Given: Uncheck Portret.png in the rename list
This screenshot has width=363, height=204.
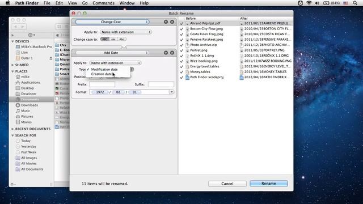Looking at the screenshot, I should (x=181, y=50).
